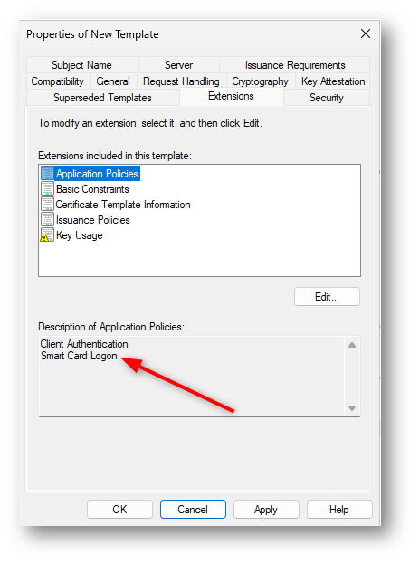This screenshot has width=419, height=564.
Task: Click the description box scroll up arrow
Action: [352, 345]
